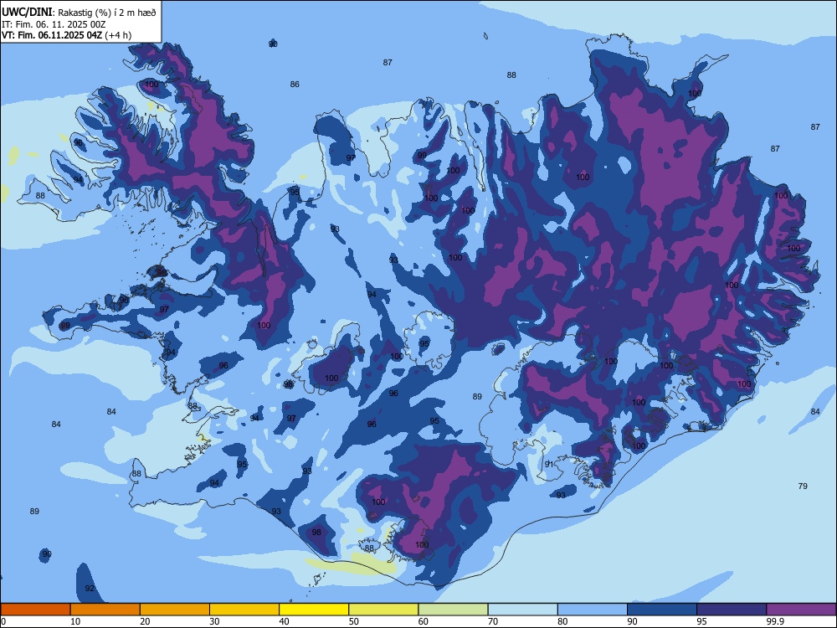The height and width of the screenshot is (628, 837).
Task: Click the '86' humidity value off the north coast
Action: 295,85
